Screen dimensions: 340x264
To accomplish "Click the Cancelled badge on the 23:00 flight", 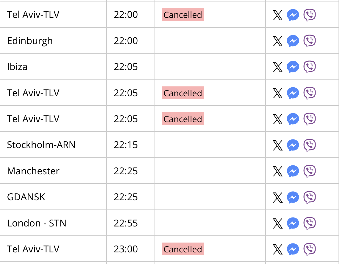I will point(183,249).
